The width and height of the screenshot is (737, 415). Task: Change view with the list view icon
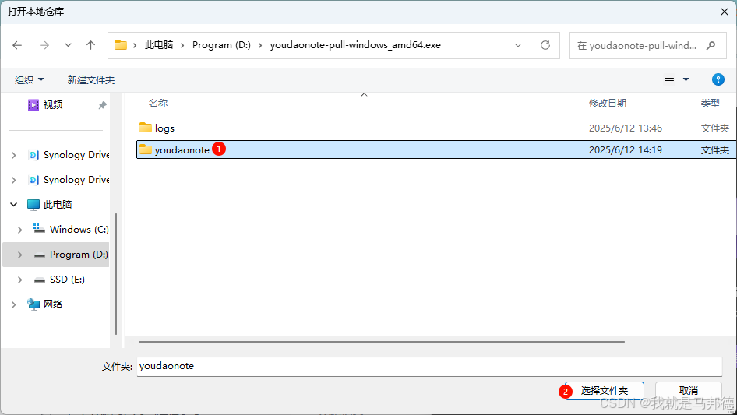pos(669,79)
